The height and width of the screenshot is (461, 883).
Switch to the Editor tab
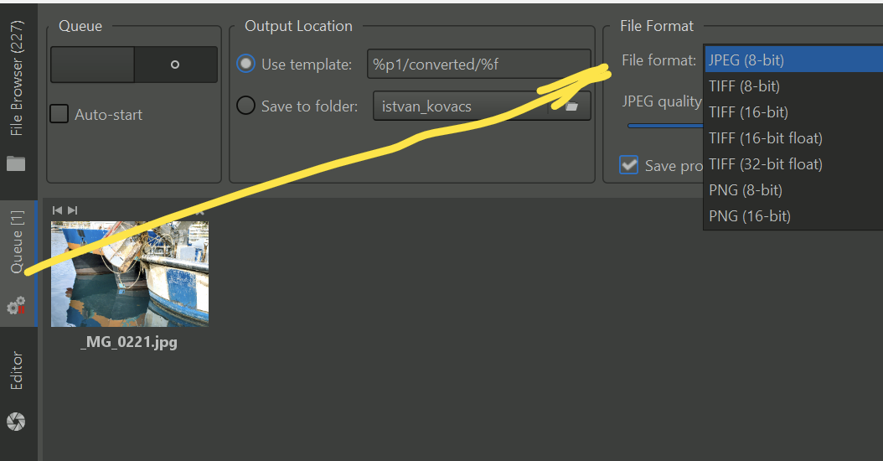(x=17, y=371)
